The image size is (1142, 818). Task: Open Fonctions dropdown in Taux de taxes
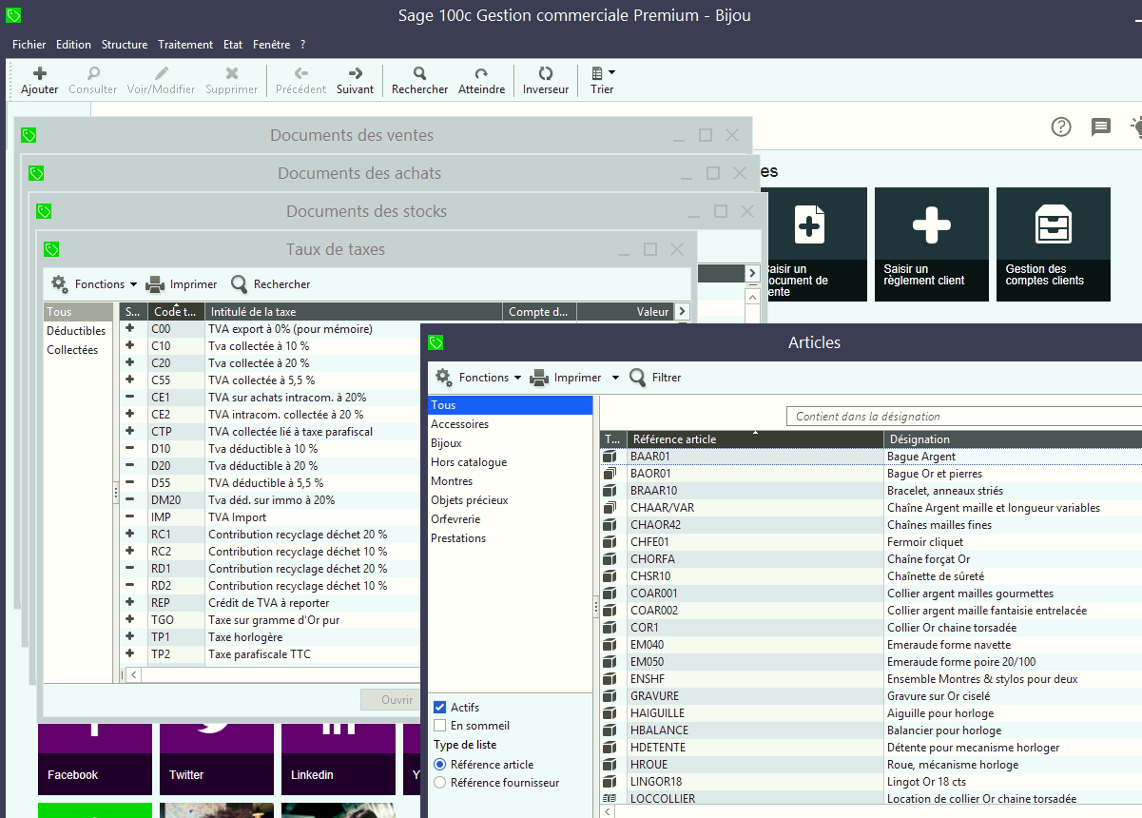94,283
